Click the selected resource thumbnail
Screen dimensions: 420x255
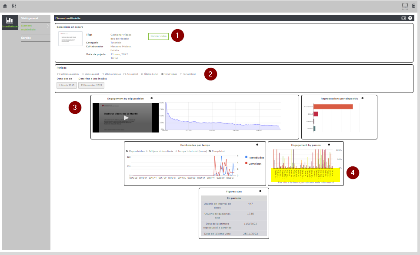coord(70,39)
